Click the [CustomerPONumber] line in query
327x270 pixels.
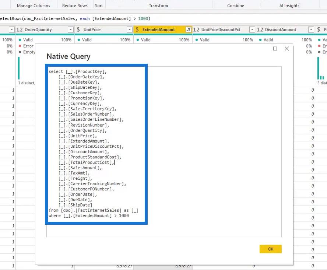tap(86, 189)
